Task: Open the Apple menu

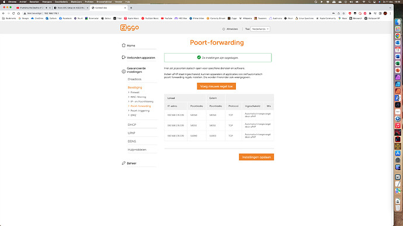Action: [x=4, y=2]
